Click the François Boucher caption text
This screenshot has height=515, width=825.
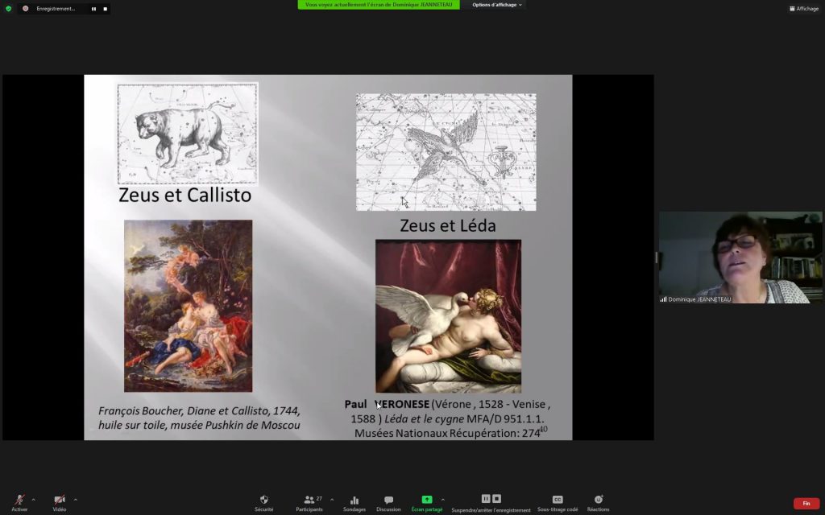(200, 418)
